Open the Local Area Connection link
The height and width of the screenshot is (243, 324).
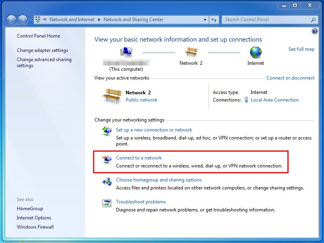(274, 100)
